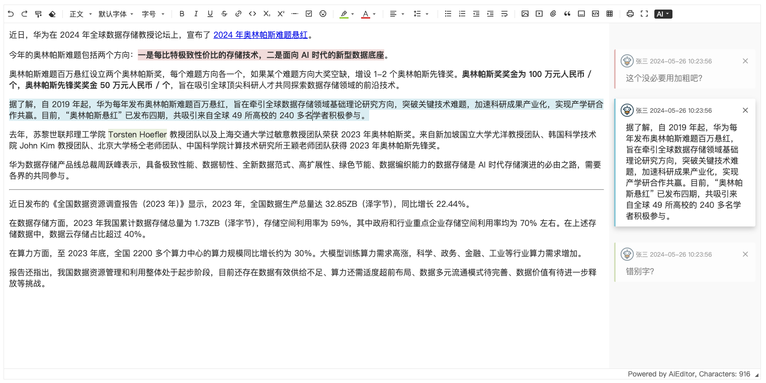Open the 正文 paragraph style dropdown
The image size is (766, 383).
tap(79, 14)
